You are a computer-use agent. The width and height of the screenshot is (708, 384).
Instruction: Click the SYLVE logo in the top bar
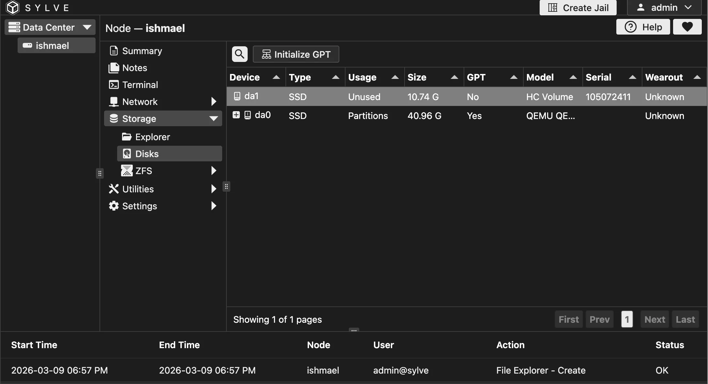pyautogui.click(x=12, y=7)
